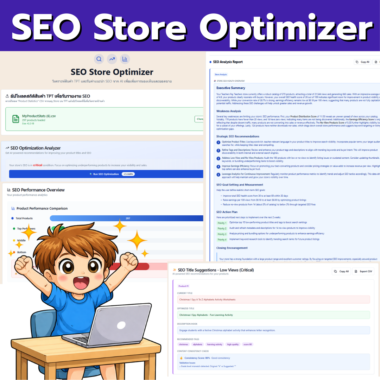Click the Total Products 297 bar
Image resolution: width=380 pixels, height=380 pixels.
pos(127,218)
